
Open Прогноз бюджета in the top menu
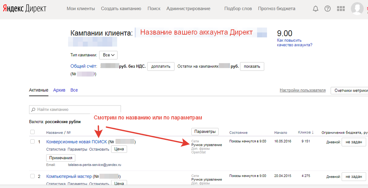coord(277,9)
